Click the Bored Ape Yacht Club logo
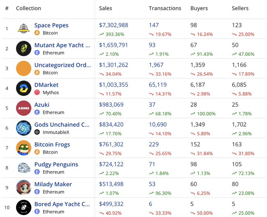Image resolution: width=267 pixels, height=217 pixels. (x=24, y=208)
